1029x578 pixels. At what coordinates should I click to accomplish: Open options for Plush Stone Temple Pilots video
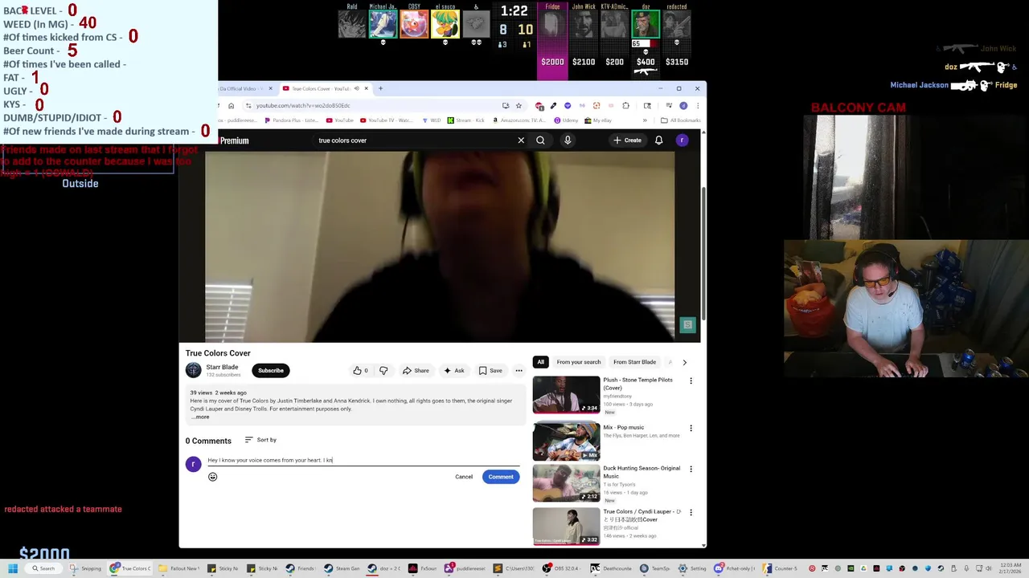[x=691, y=381]
